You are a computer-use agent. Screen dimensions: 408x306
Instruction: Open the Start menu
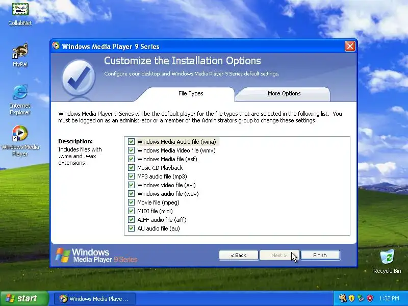click(24, 298)
